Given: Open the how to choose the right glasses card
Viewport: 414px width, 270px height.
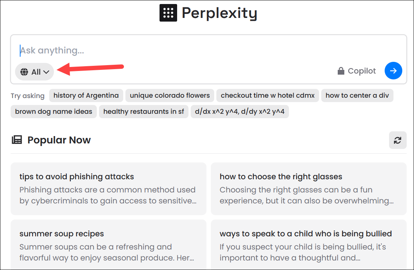Looking at the screenshot, I should (x=309, y=189).
